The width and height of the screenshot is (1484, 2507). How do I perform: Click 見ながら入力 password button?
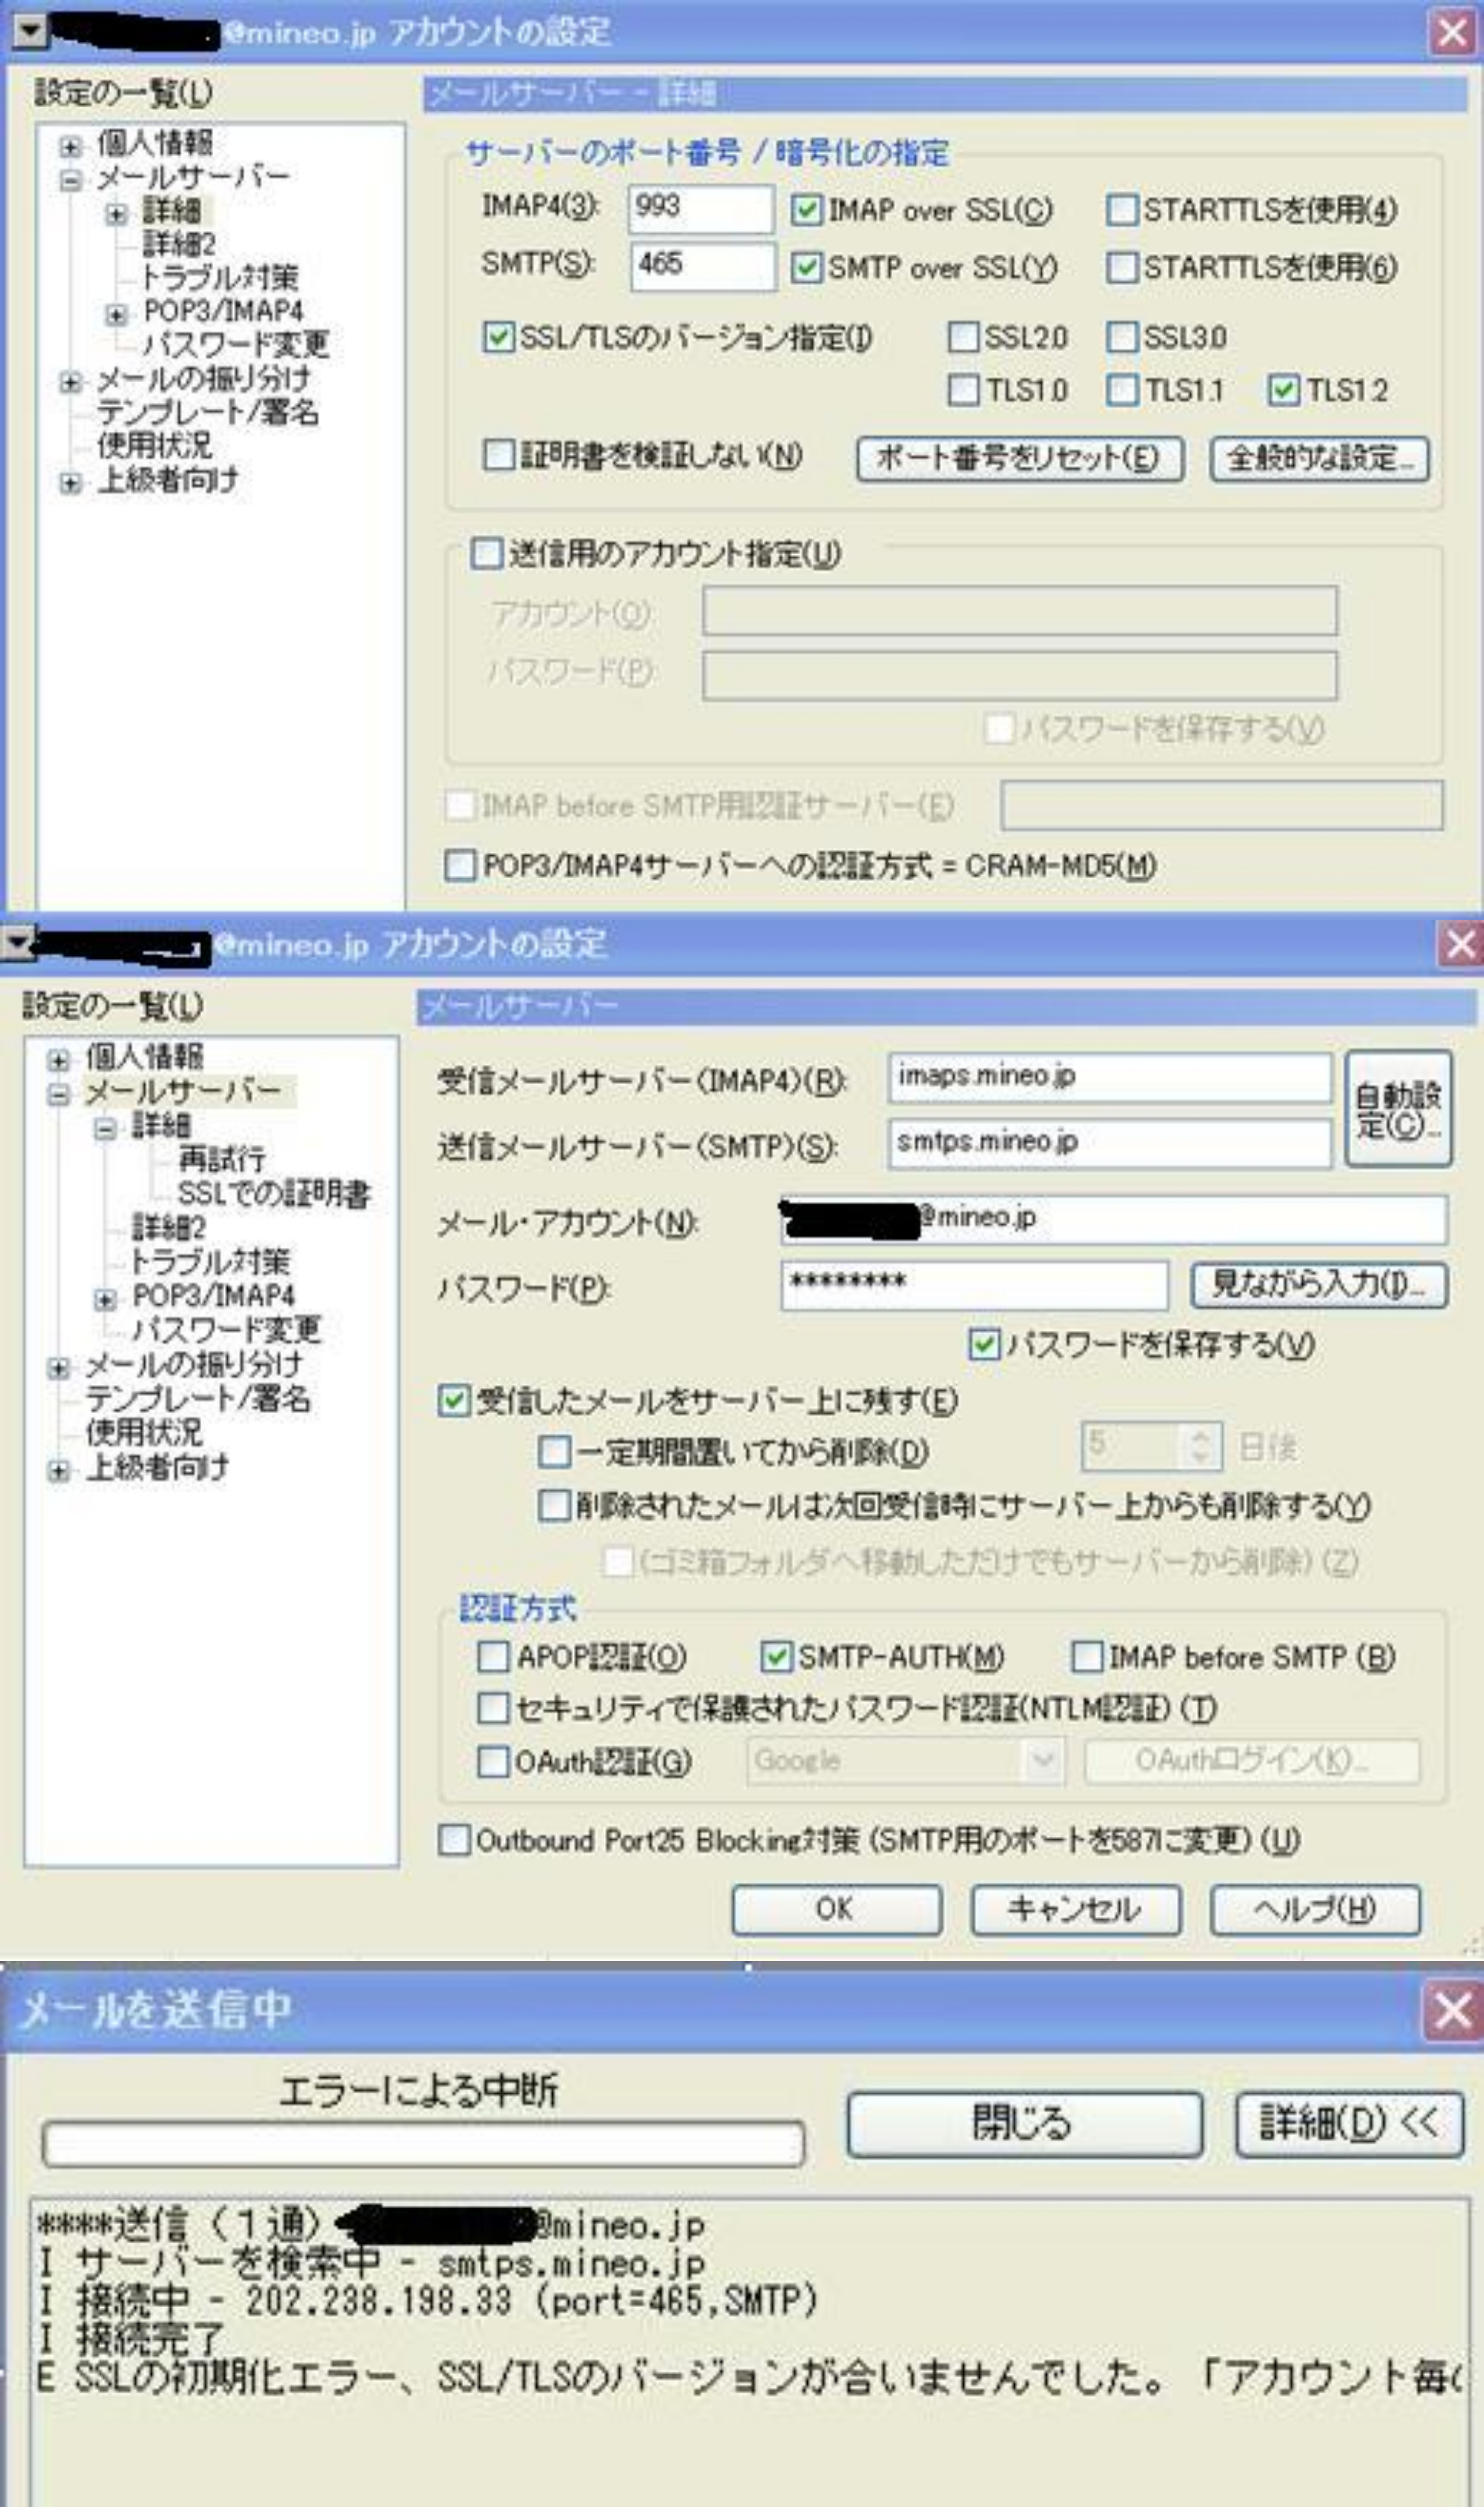tap(1318, 1284)
